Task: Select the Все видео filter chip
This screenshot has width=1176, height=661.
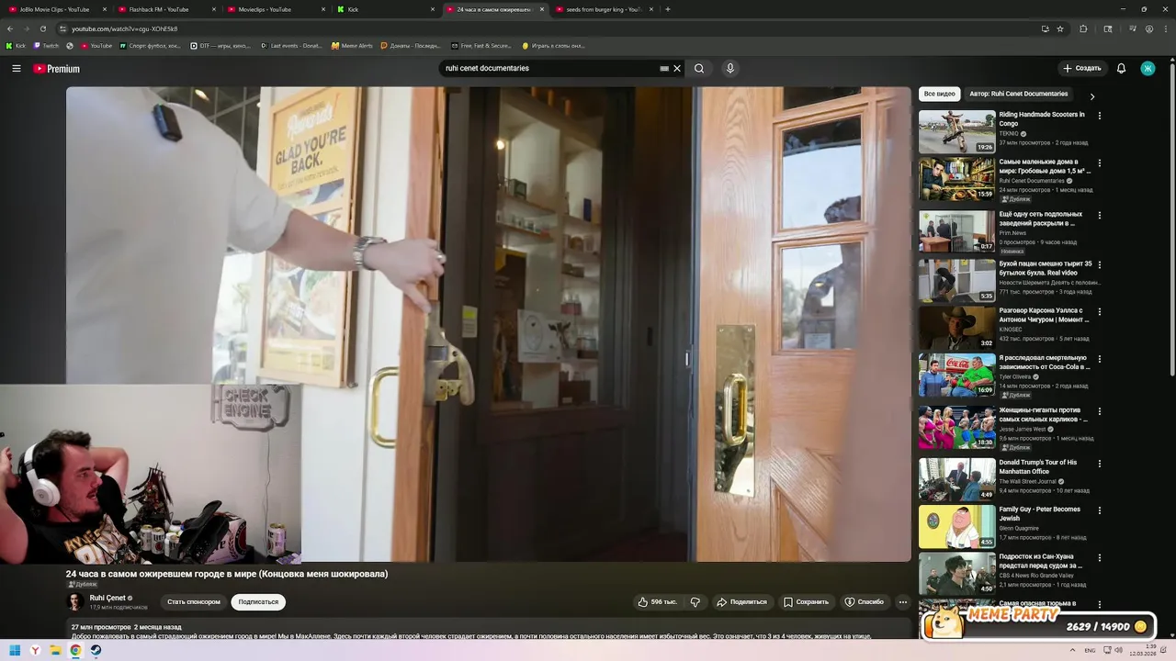Action: (939, 94)
